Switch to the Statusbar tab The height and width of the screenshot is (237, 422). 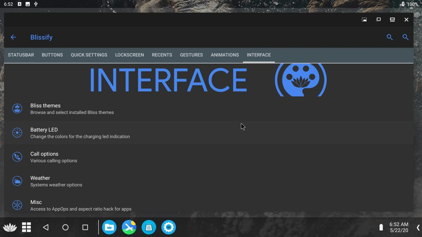point(21,55)
